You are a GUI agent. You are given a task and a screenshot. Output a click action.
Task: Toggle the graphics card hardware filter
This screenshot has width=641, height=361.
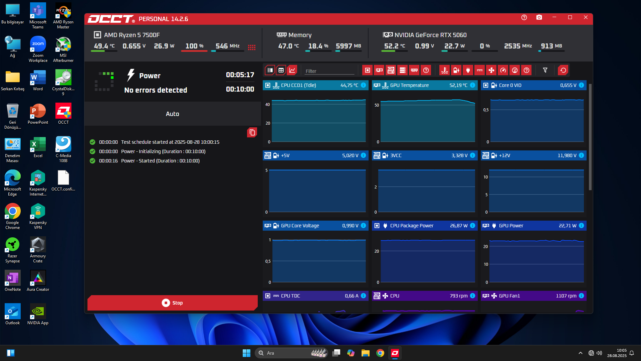coord(379,70)
